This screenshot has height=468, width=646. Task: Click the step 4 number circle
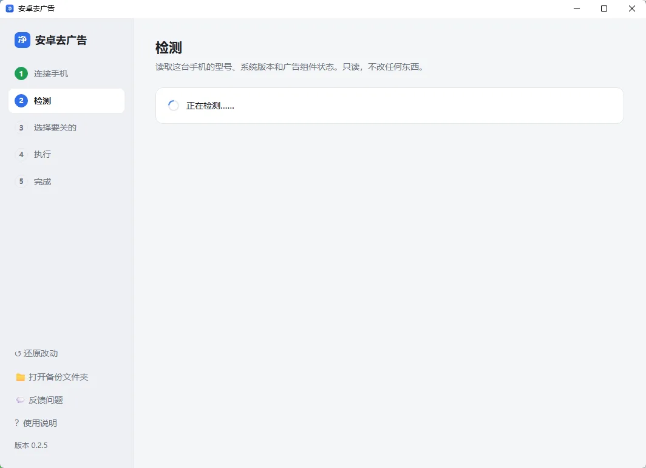coord(21,155)
